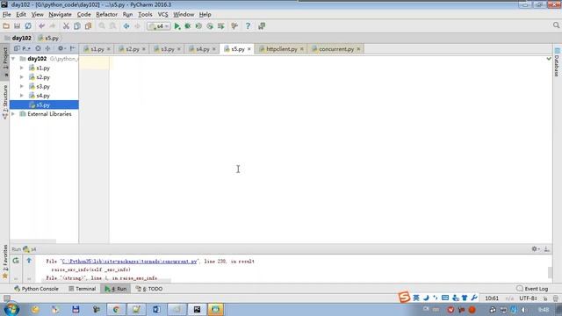This screenshot has height=316, width=562.
Task: Expand External Libraries in project tree
Action: click(x=13, y=114)
